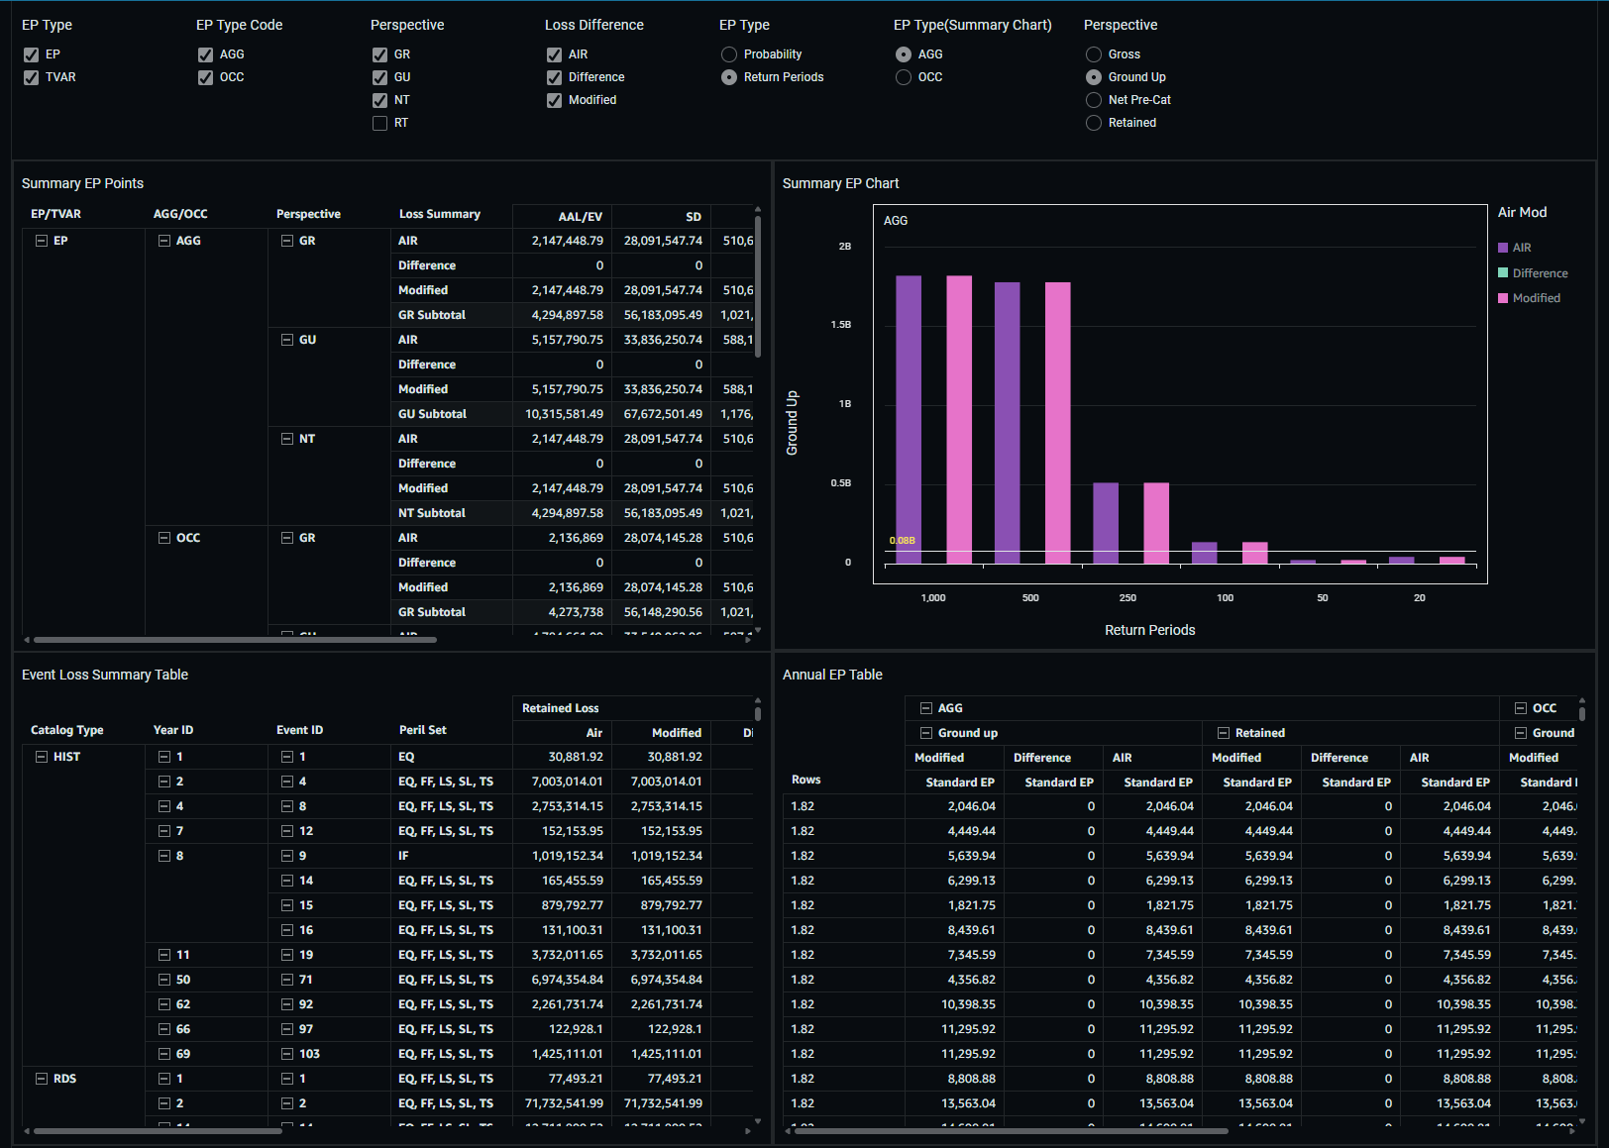Collapse the NT perspective row under AGG
This screenshot has width=1609, height=1148.
click(287, 439)
